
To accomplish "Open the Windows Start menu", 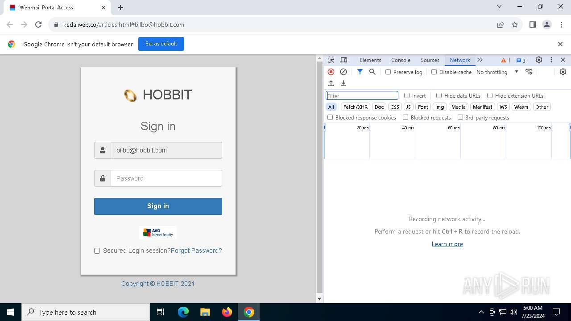I will click(11, 312).
